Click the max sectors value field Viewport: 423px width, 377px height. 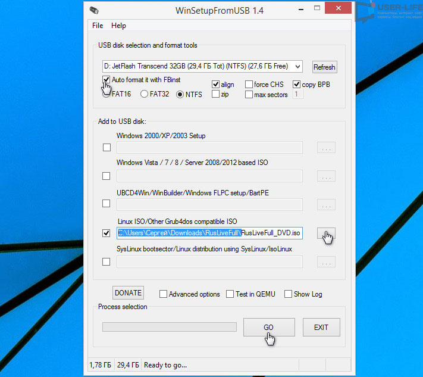click(298, 94)
